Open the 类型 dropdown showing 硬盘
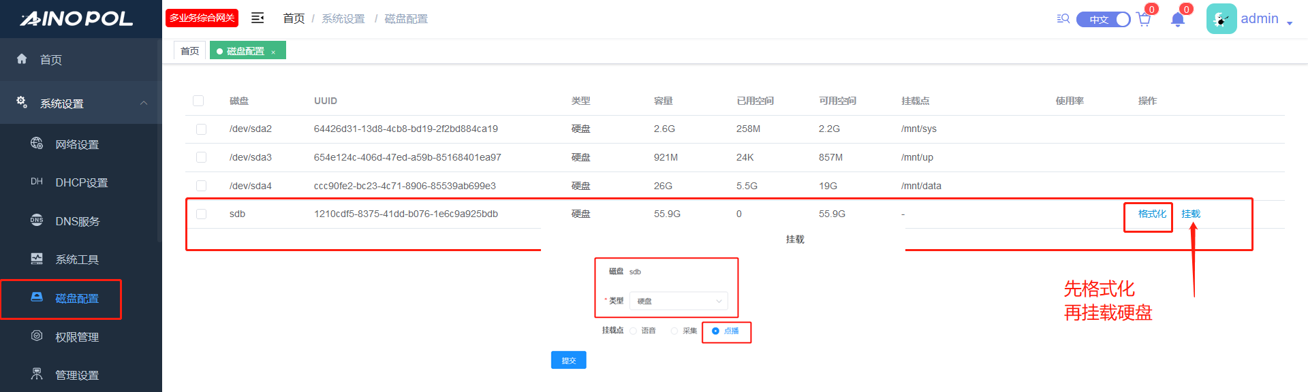Screen dimensions: 1308x392 click(679, 301)
